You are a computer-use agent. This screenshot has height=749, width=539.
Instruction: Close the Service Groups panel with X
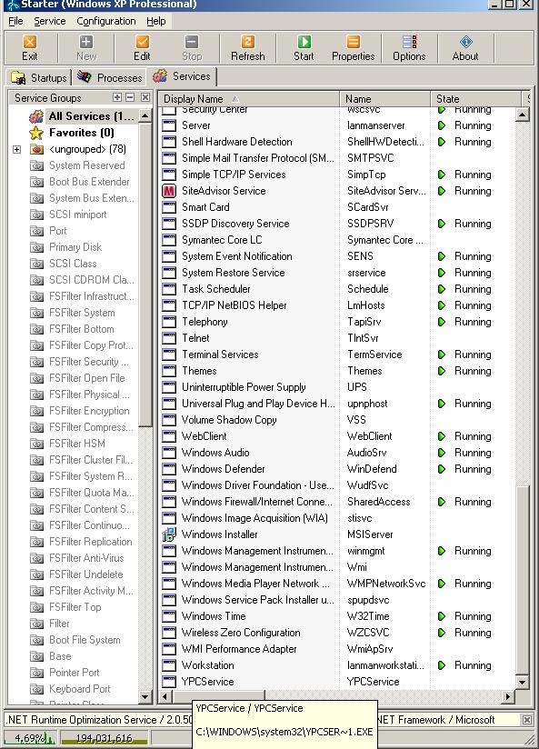pyautogui.click(x=145, y=97)
